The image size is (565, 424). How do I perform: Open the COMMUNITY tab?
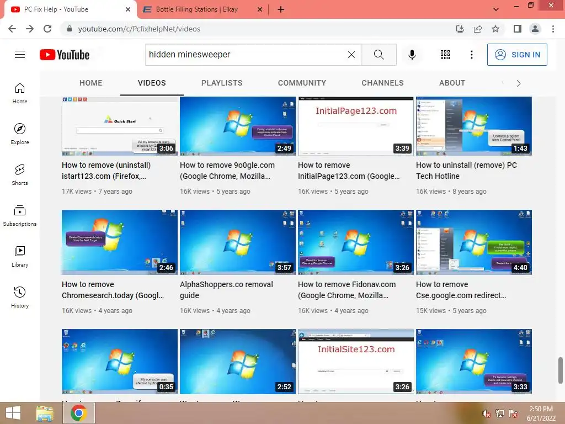click(x=302, y=83)
